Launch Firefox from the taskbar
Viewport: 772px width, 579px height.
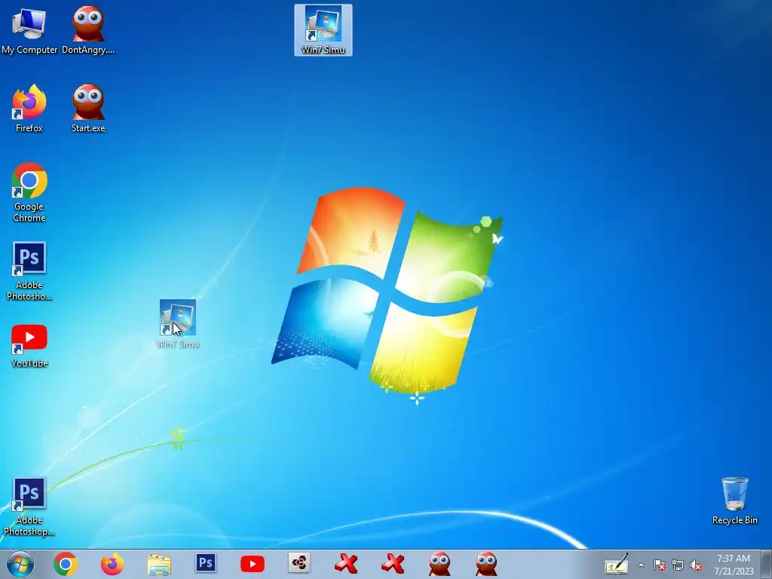112,564
